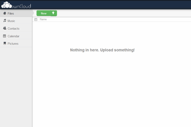Click the ownCloud cloud logo icon
Screen dimensions: 191x127
coord(6,5)
